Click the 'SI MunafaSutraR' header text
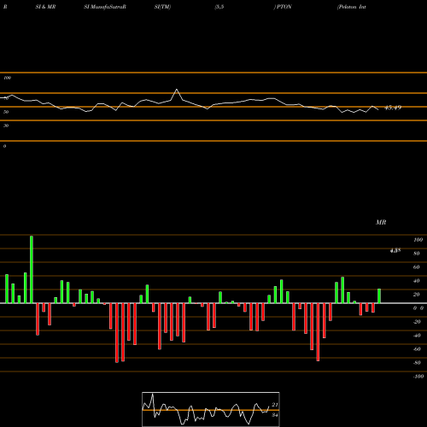427x427 pixels. coord(105,7)
